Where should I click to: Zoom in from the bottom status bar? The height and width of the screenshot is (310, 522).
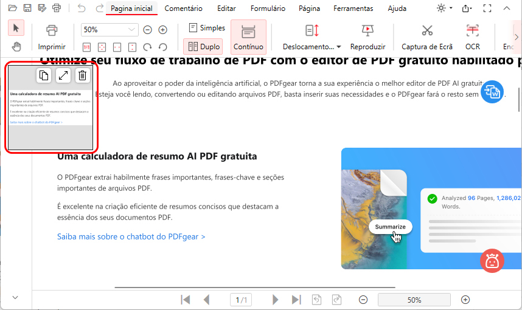pos(465,300)
